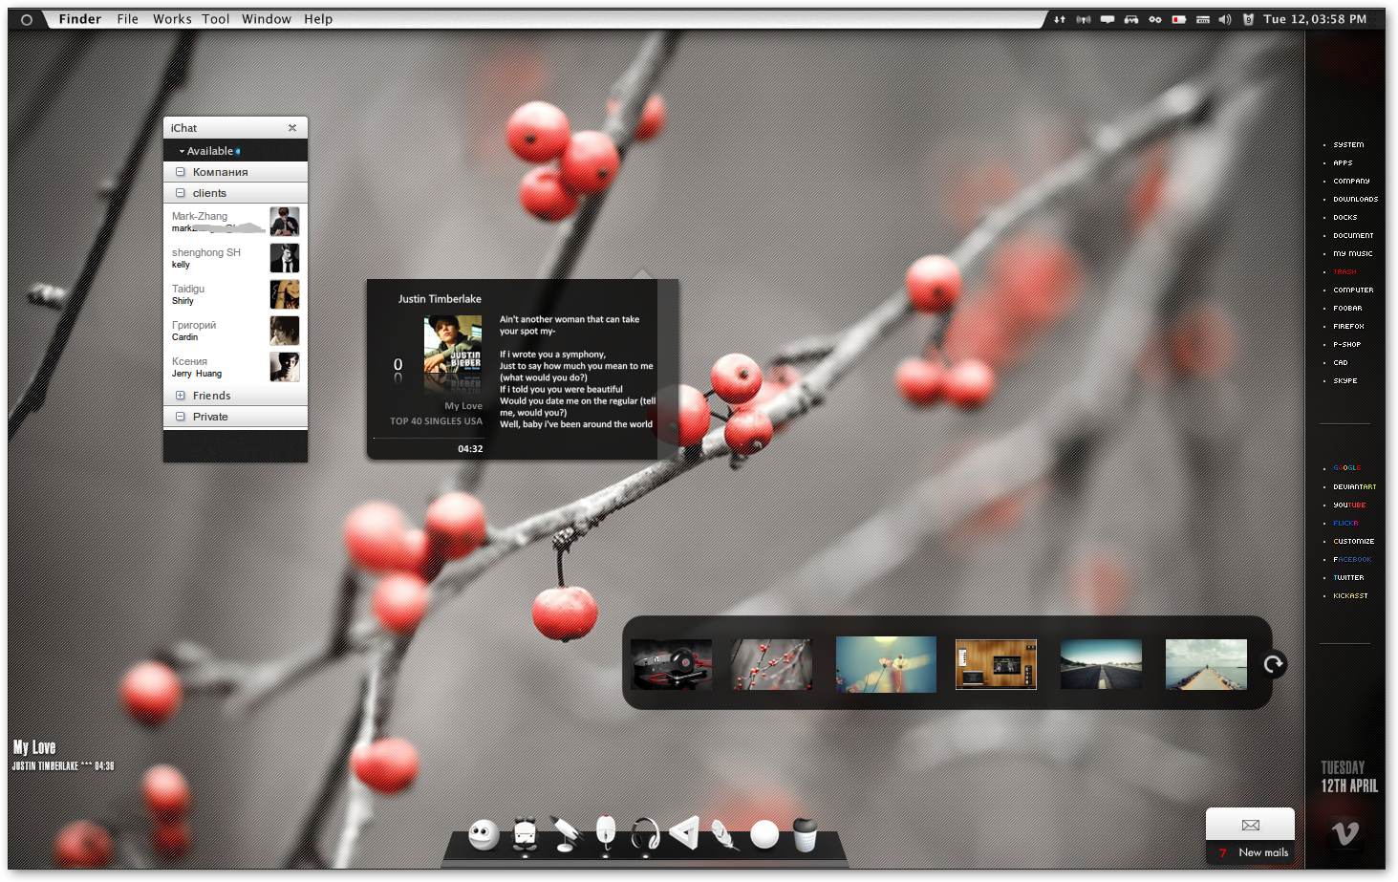
Task: Open the volume speaker icon
Action: pyautogui.click(x=1225, y=19)
